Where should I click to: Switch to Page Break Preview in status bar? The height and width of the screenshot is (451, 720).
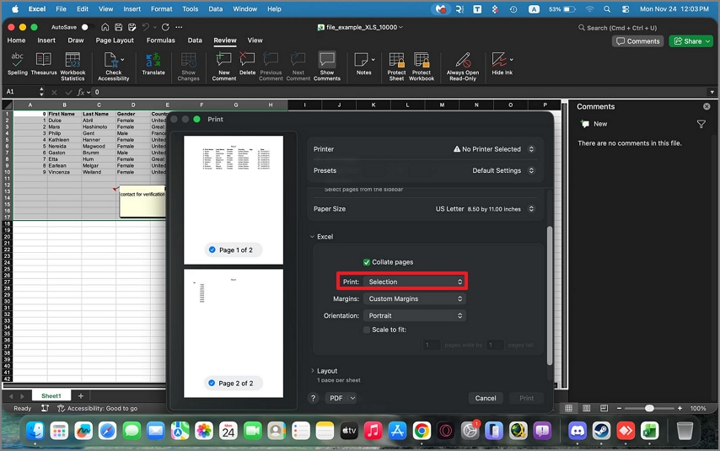pyautogui.click(x=604, y=408)
